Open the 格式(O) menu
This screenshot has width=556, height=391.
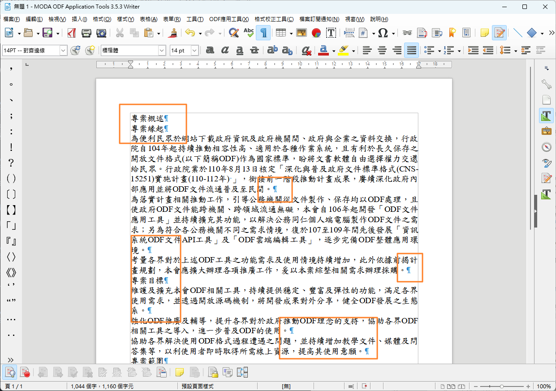pos(102,19)
